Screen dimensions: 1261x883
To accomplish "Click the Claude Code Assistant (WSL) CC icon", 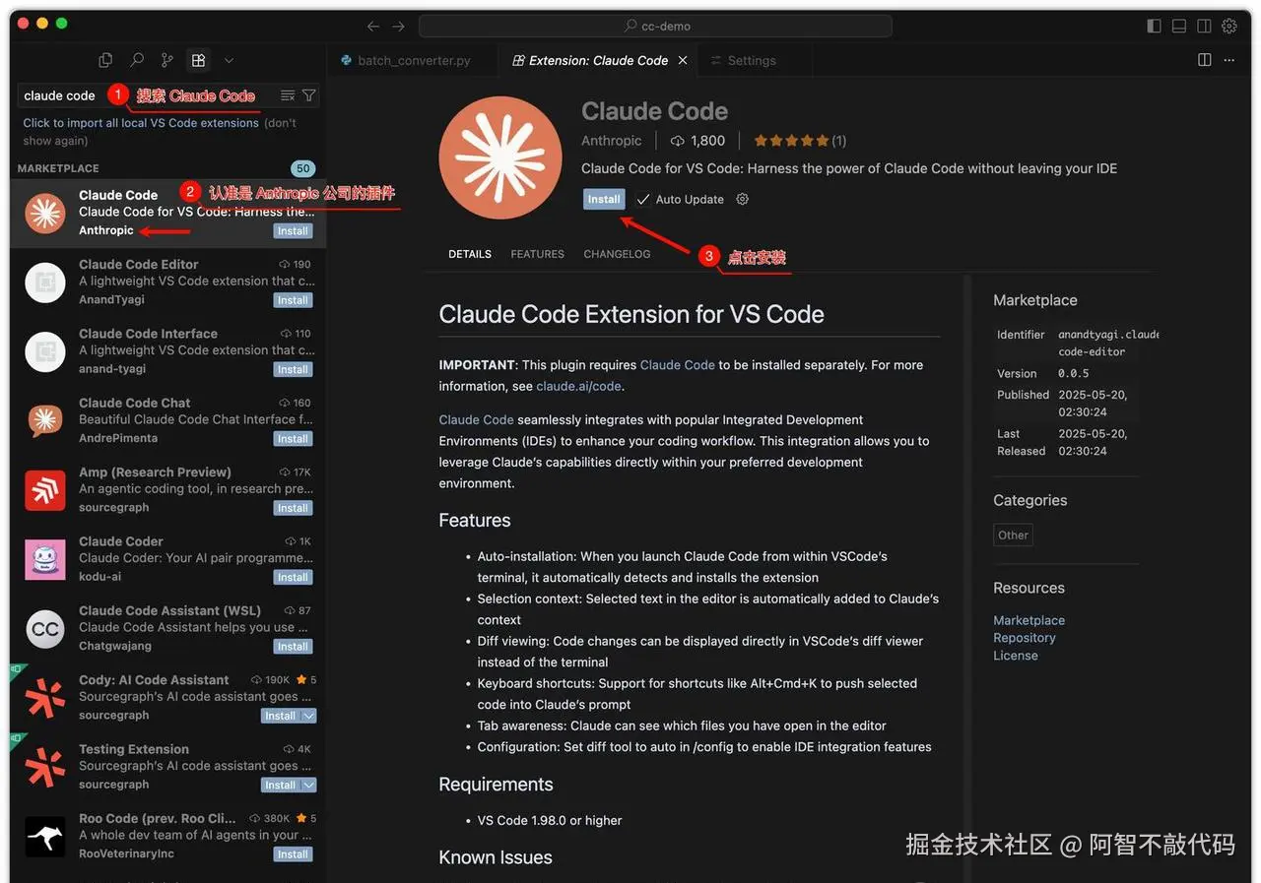I will click(x=45, y=629).
